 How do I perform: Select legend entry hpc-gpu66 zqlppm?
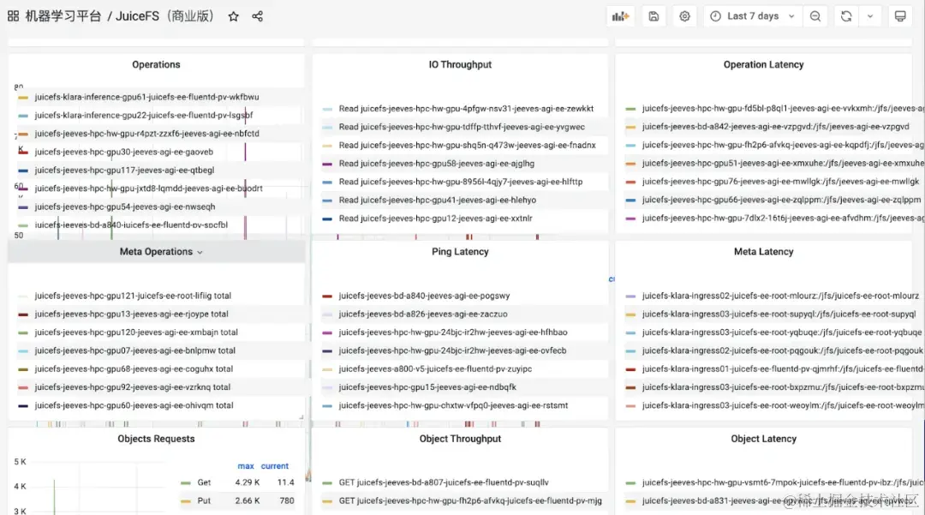pos(781,200)
